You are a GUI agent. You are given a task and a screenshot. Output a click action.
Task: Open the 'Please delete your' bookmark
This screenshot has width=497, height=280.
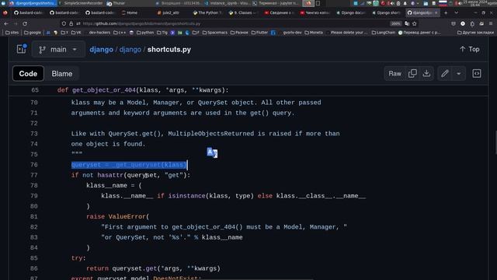[x=347, y=33]
